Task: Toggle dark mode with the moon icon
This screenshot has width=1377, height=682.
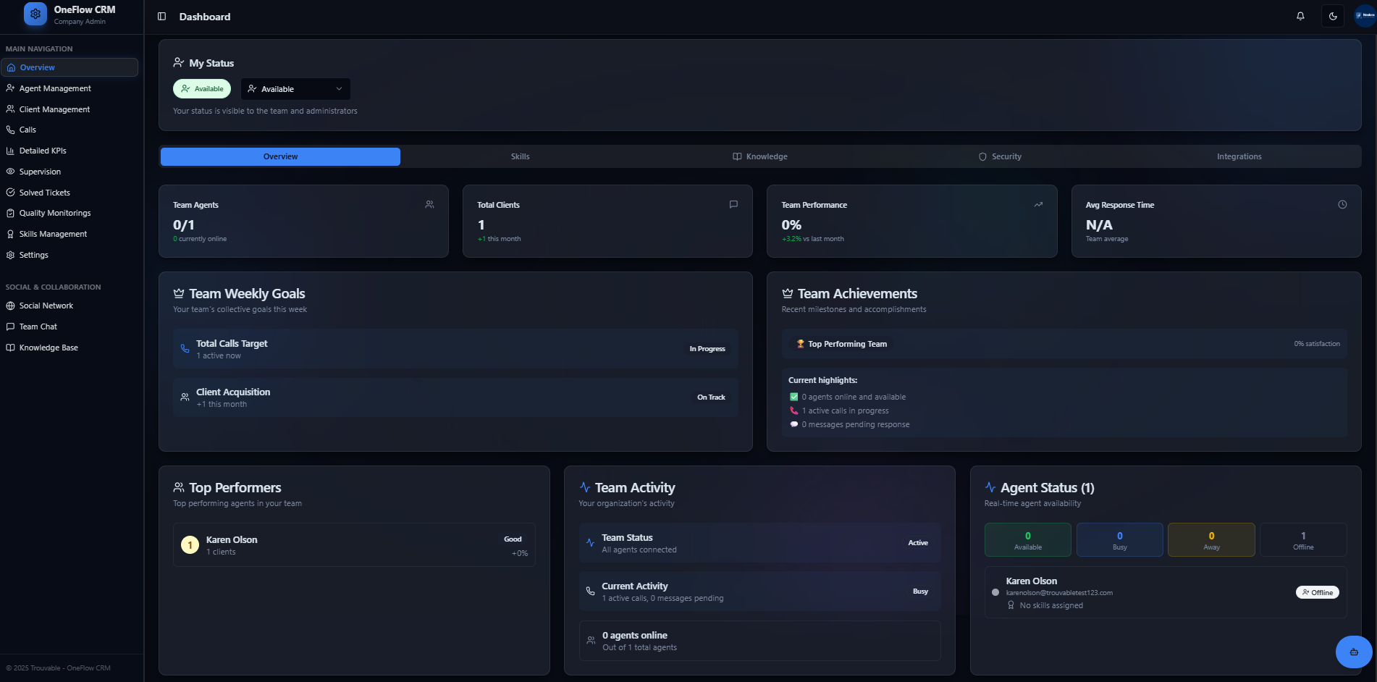Action: [1333, 16]
